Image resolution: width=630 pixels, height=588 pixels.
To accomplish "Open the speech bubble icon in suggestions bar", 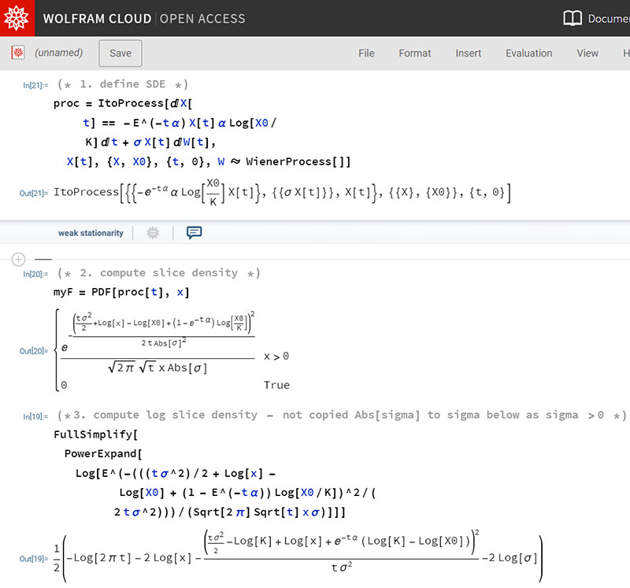I will 195,233.
